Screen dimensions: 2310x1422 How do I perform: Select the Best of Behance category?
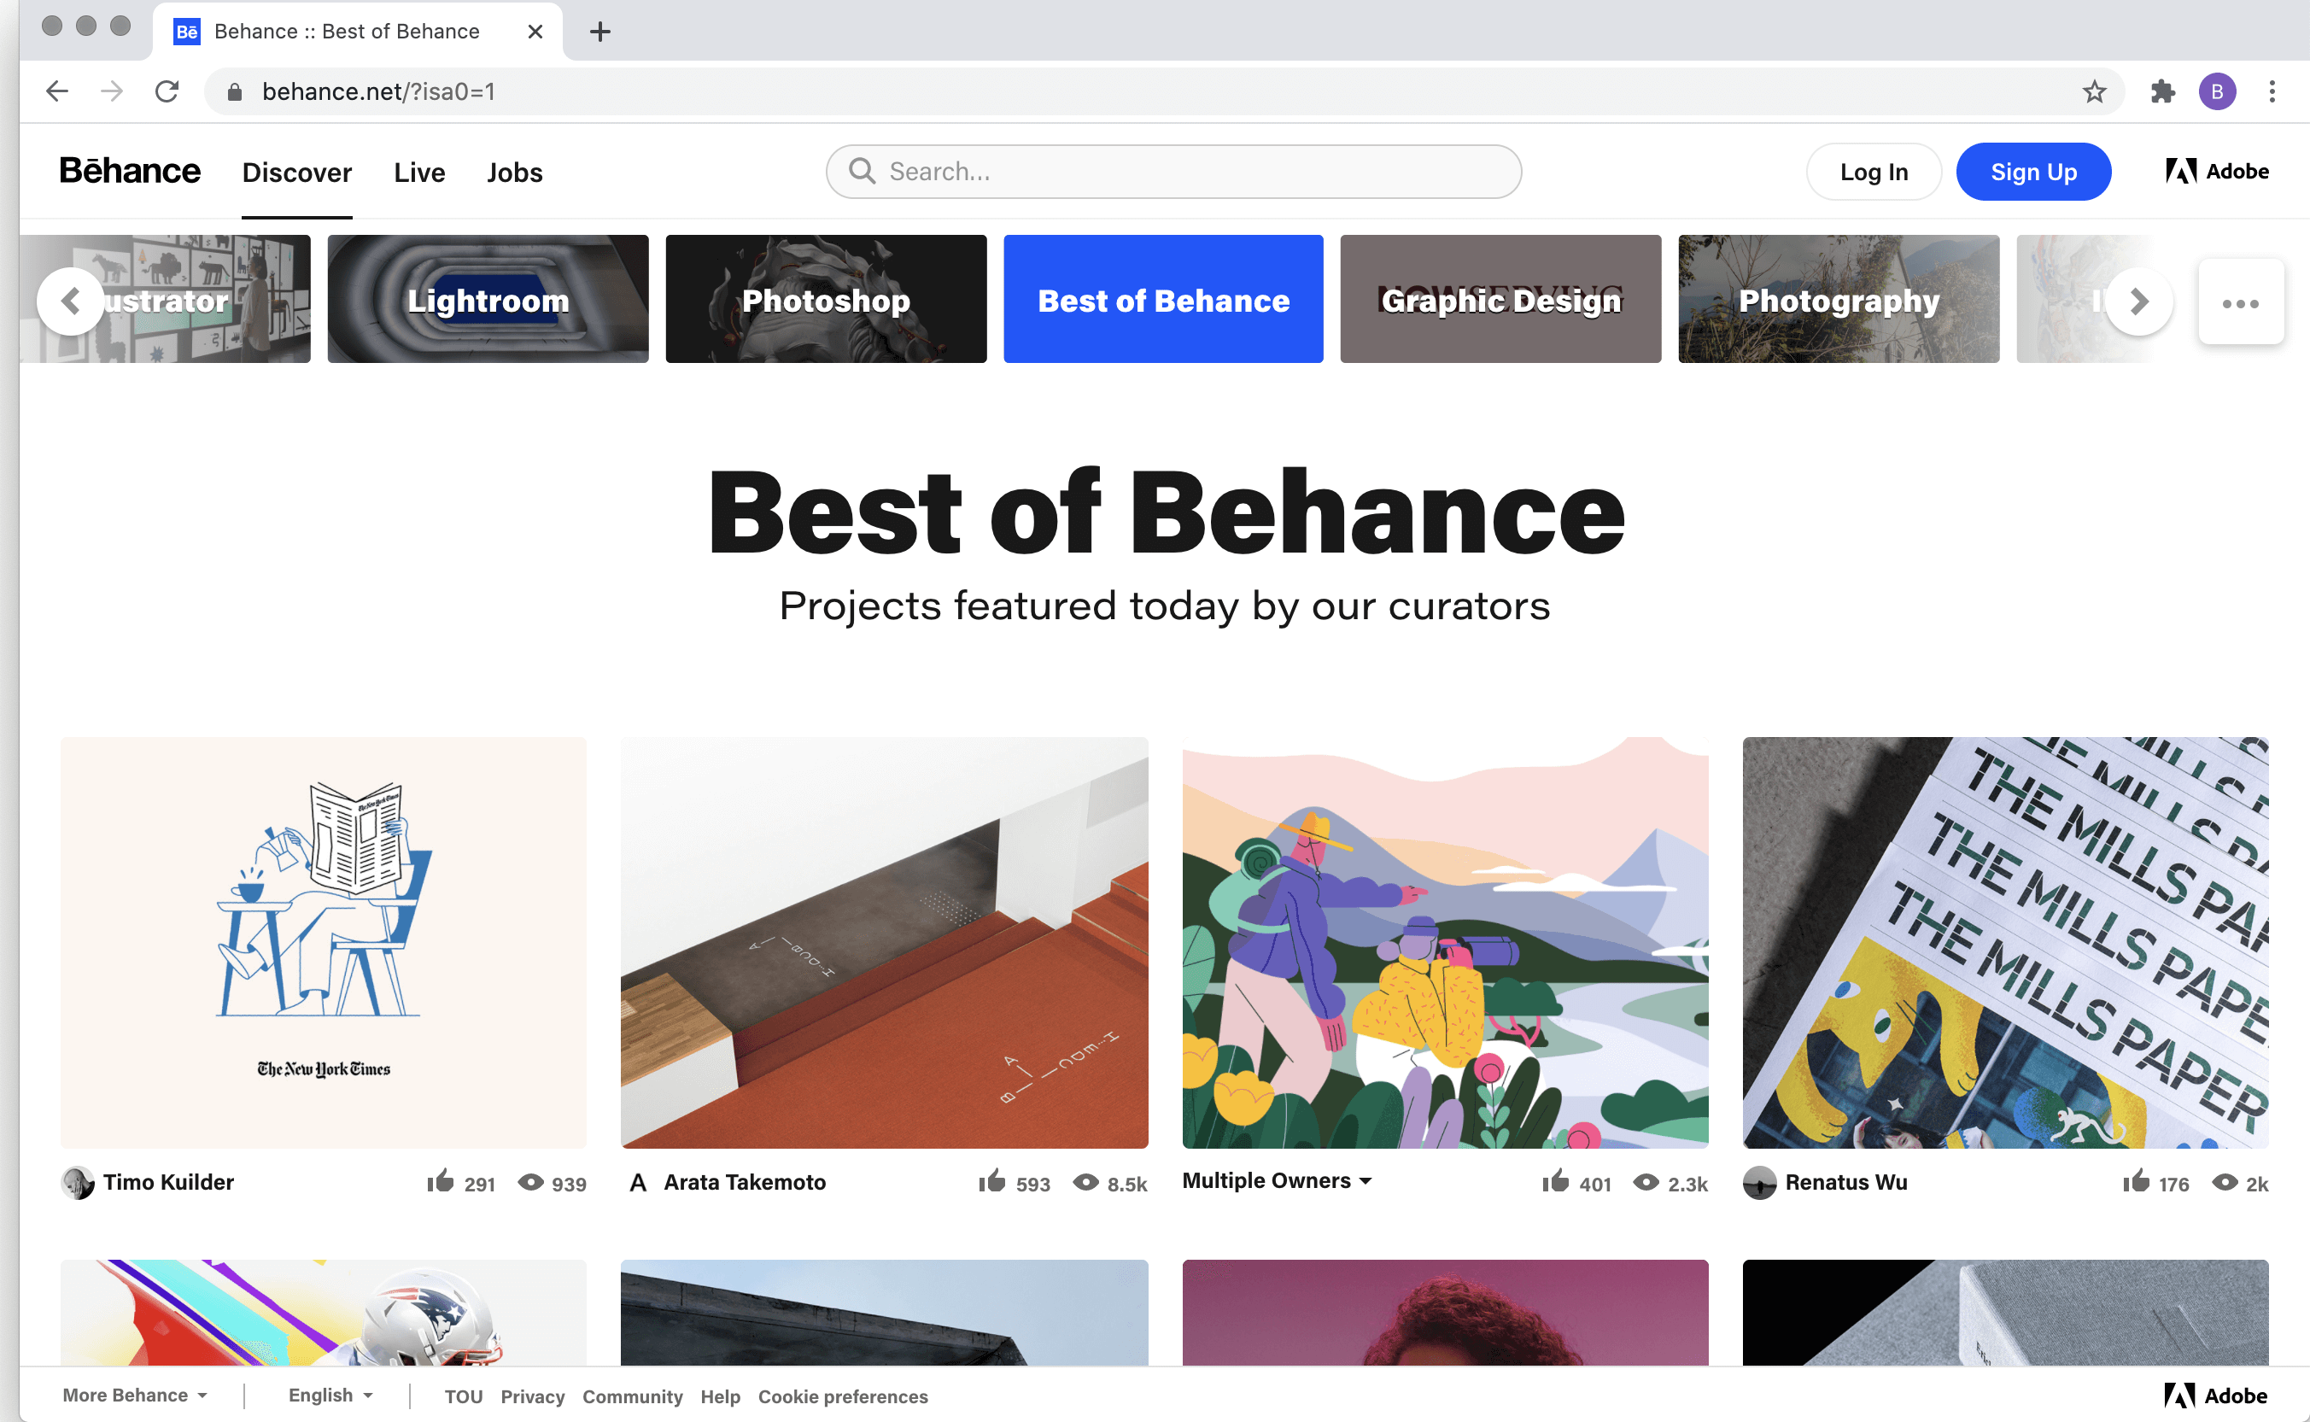(1163, 299)
